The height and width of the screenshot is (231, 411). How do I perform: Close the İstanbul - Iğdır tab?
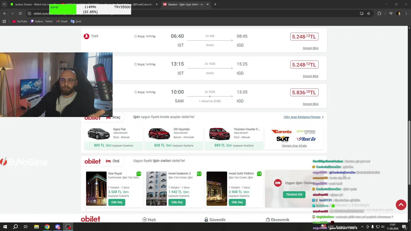tap(207, 4)
